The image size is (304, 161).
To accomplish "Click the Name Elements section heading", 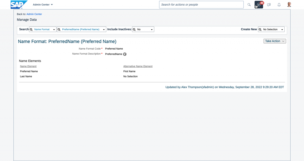I will (30, 61).
